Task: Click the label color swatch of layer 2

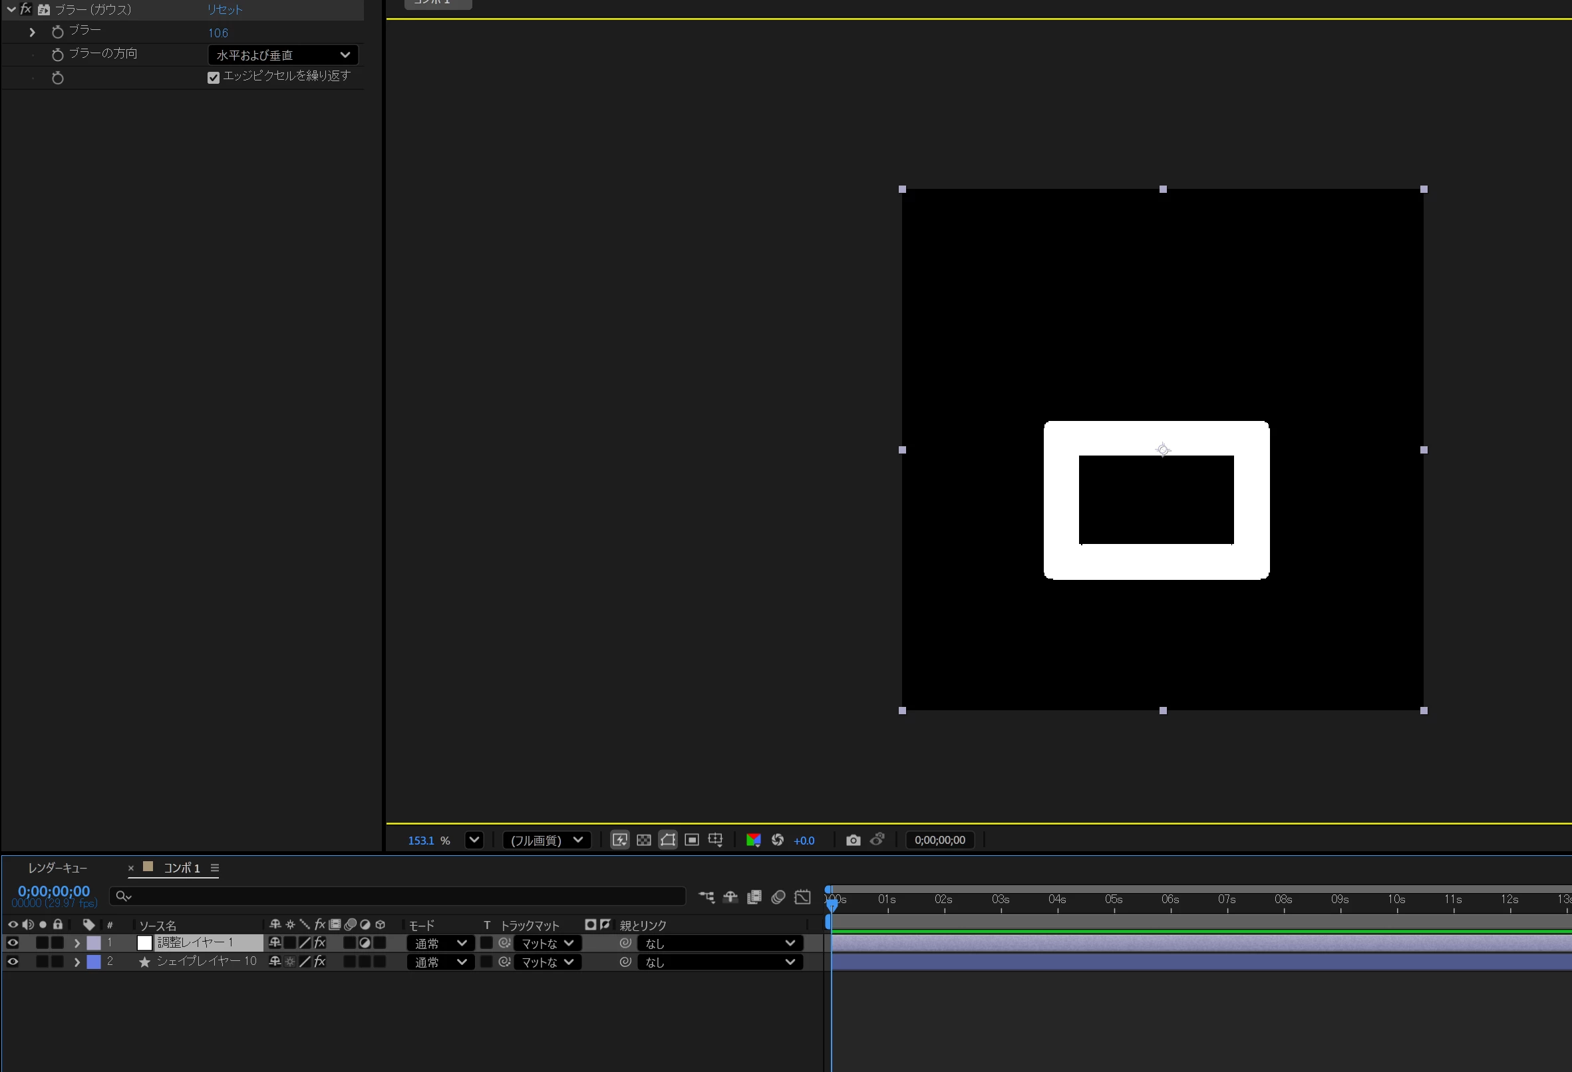Action: pos(93,962)
